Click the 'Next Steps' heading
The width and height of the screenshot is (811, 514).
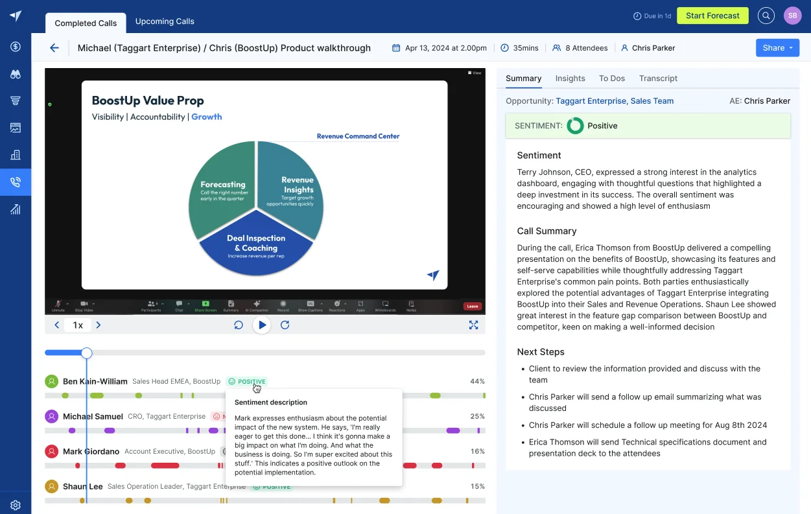[x=541, y=352]
